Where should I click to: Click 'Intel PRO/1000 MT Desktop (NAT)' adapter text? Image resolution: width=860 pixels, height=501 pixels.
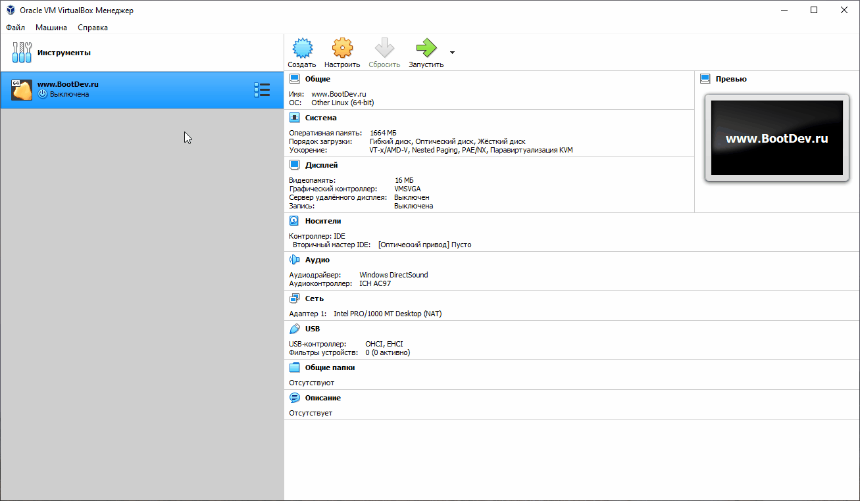pos(388,314)
